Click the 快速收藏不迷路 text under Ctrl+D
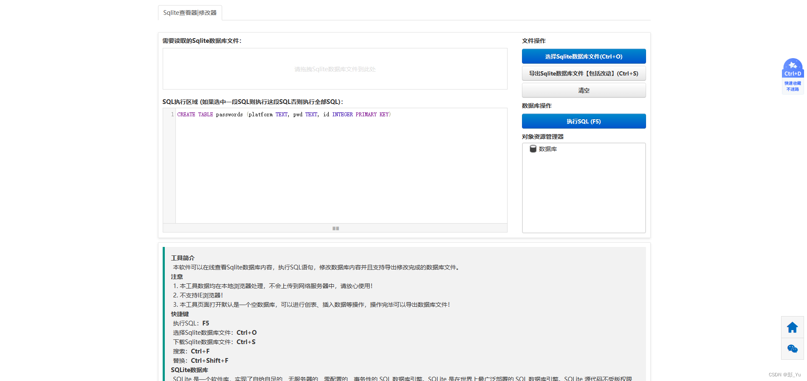The width and height of the screenshot is (807, 381). [x=793, y=86]
